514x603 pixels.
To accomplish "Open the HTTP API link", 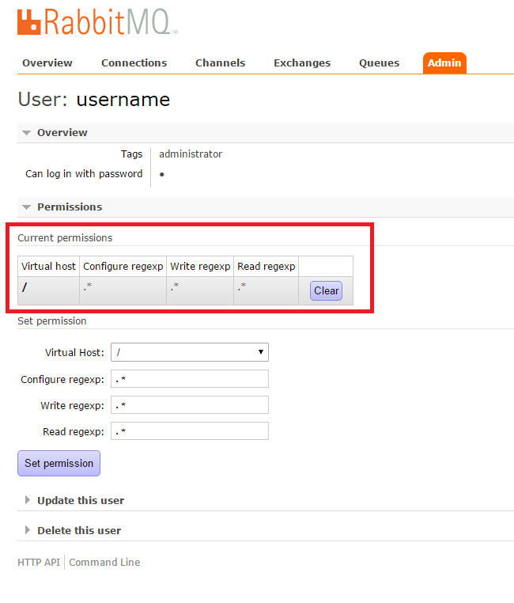I will (x=38, y=563).
